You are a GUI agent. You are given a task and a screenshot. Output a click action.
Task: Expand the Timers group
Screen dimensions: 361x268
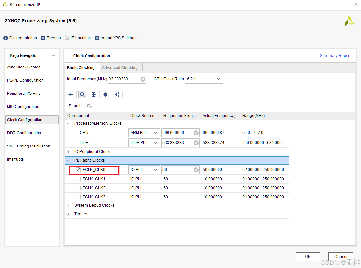click(68, 214)
